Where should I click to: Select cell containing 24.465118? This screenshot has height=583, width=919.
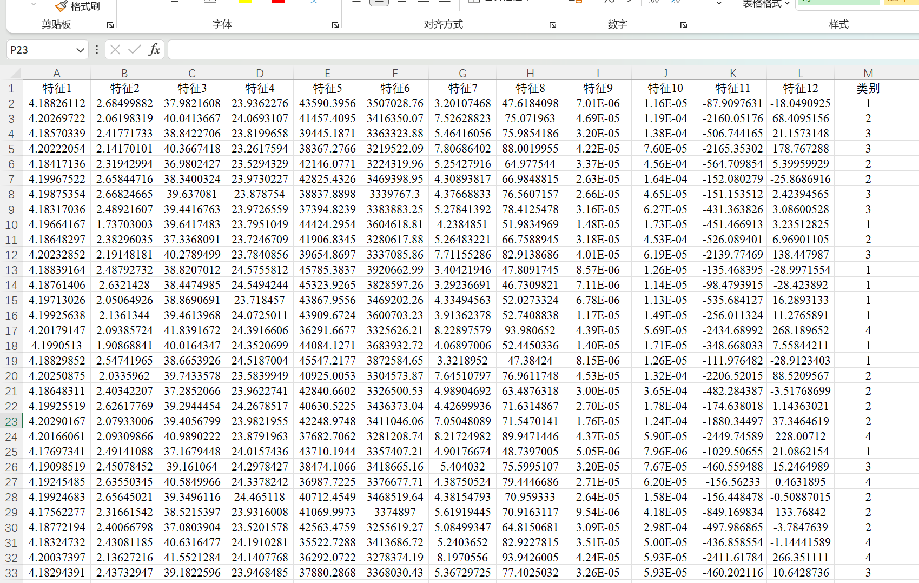point(260,497)
